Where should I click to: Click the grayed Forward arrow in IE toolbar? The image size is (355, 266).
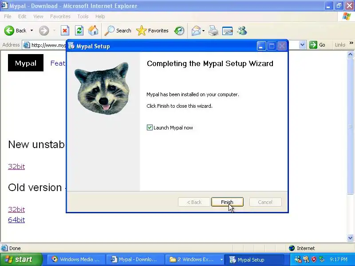point(43,31)
